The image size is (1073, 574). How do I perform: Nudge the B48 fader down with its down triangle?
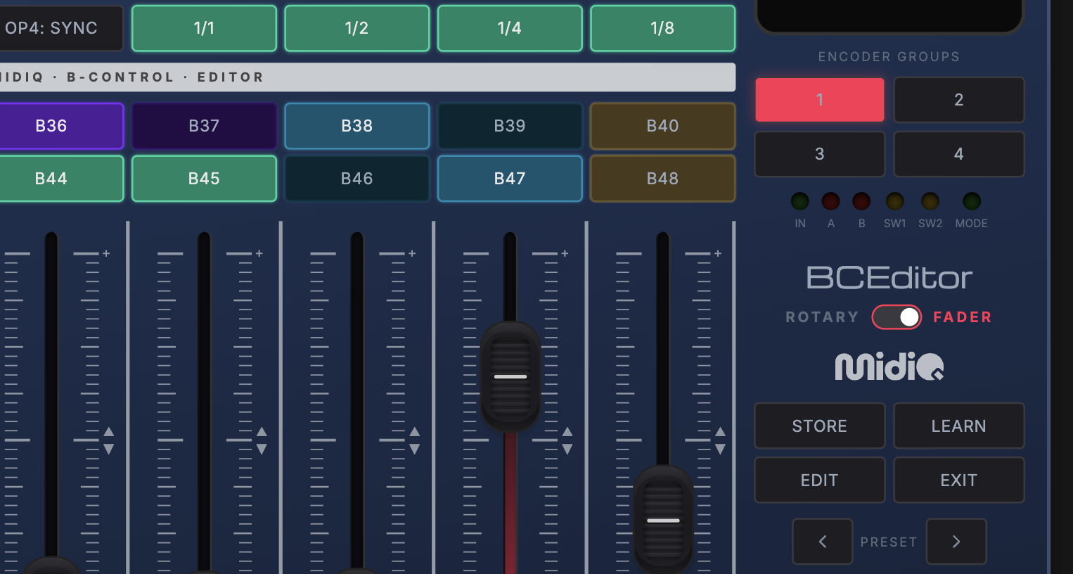pos(720,449)
